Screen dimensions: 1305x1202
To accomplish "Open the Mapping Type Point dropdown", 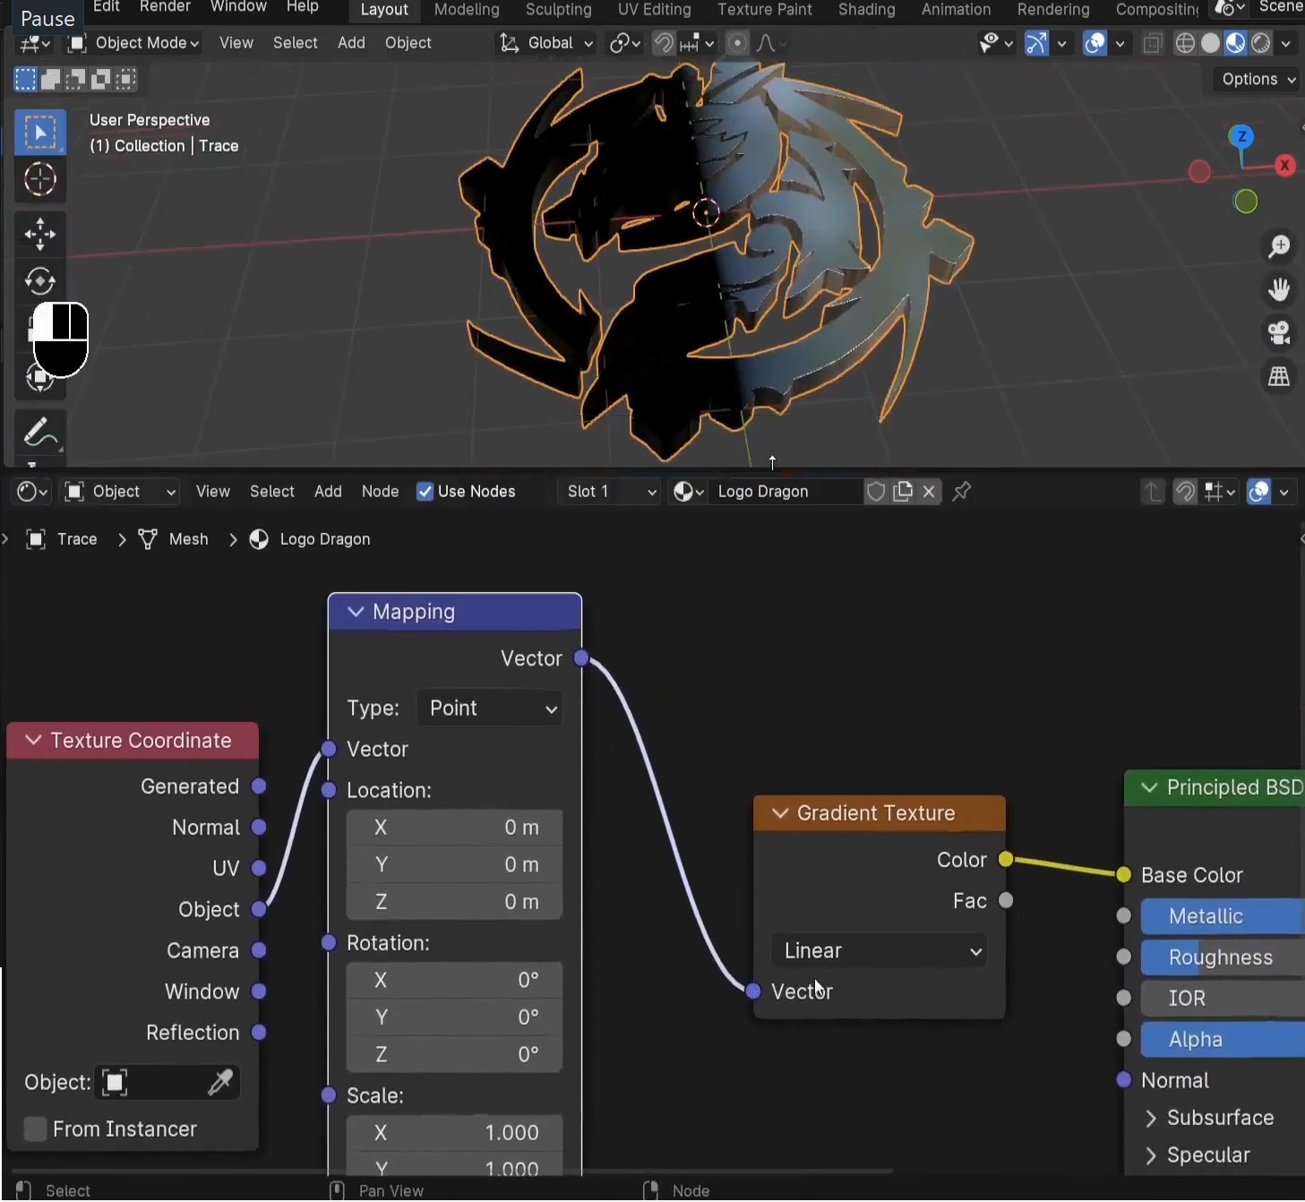I will [489, 708].
